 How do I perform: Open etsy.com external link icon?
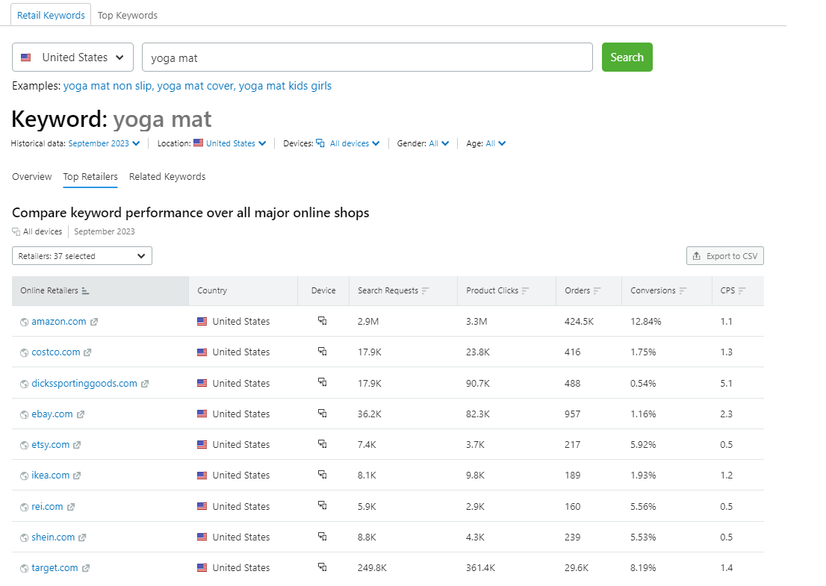tap(77, 445)
